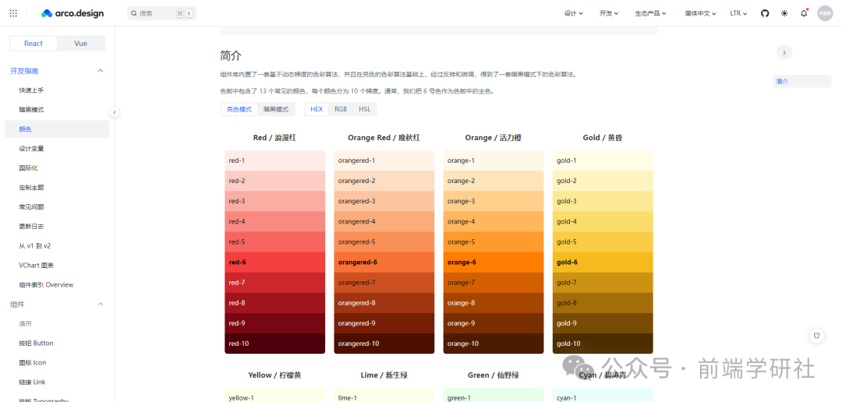
Task: Open VChart 图表 page
Action: pos(57,265)
